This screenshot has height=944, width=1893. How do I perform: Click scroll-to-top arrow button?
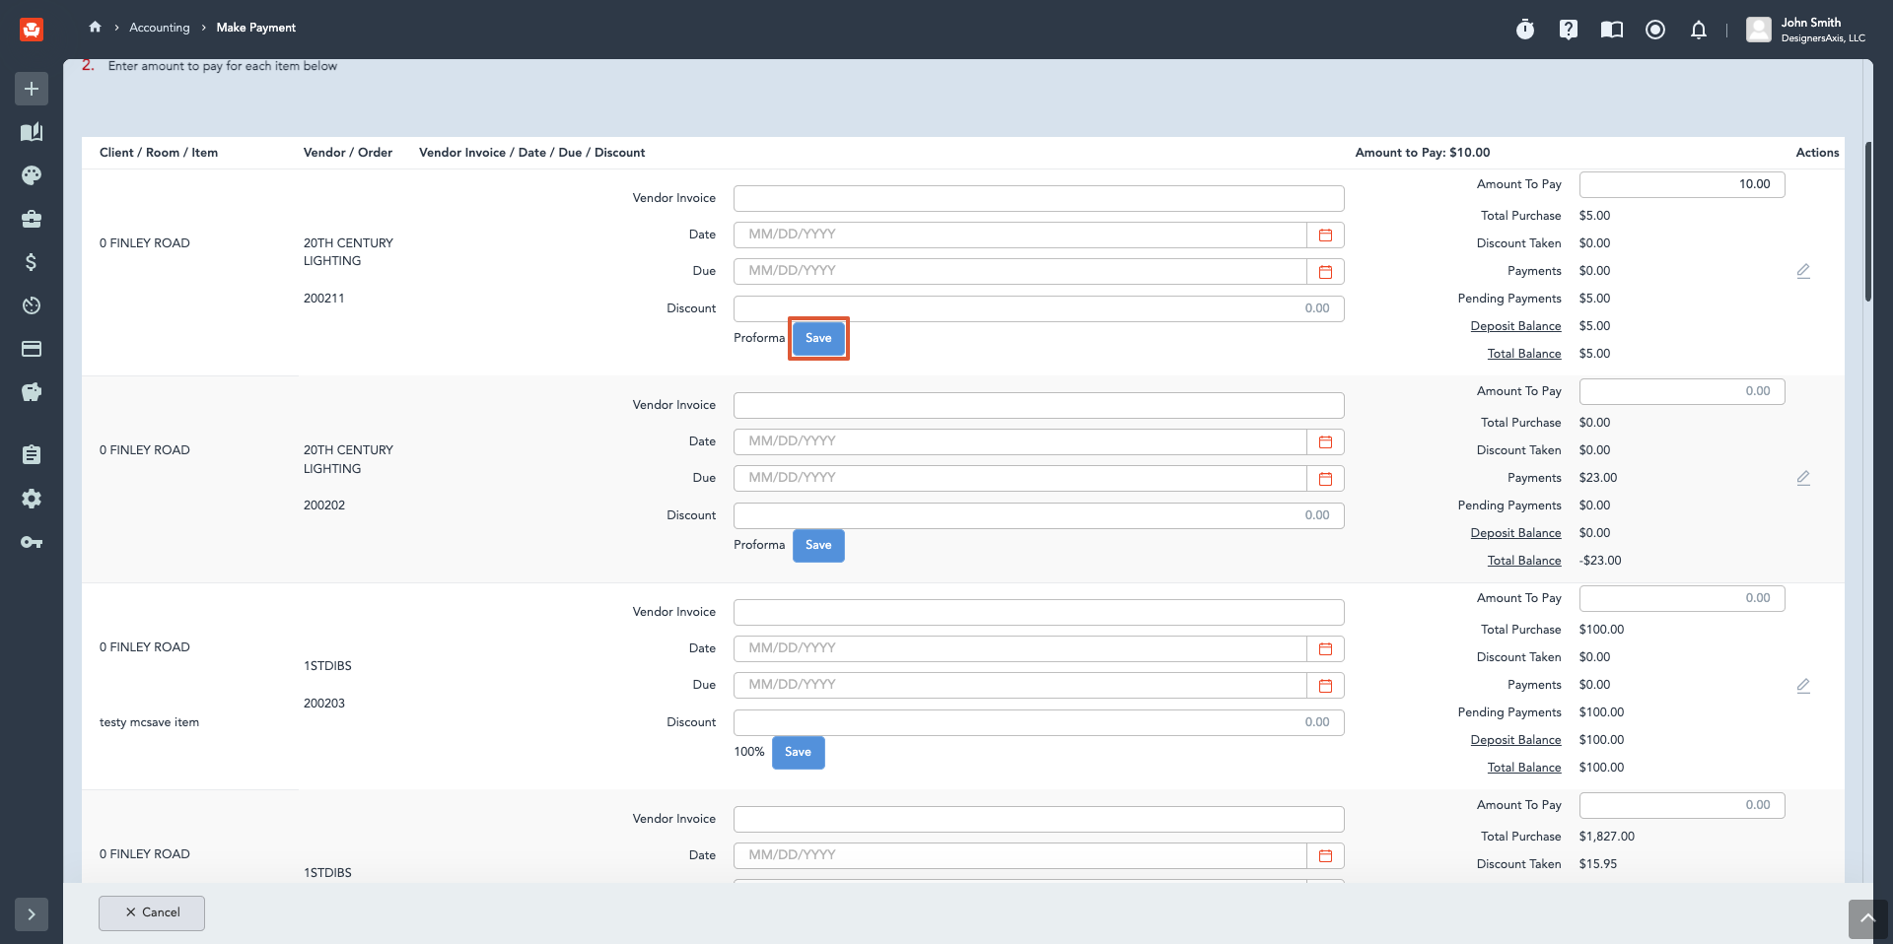coord(1867,918)
